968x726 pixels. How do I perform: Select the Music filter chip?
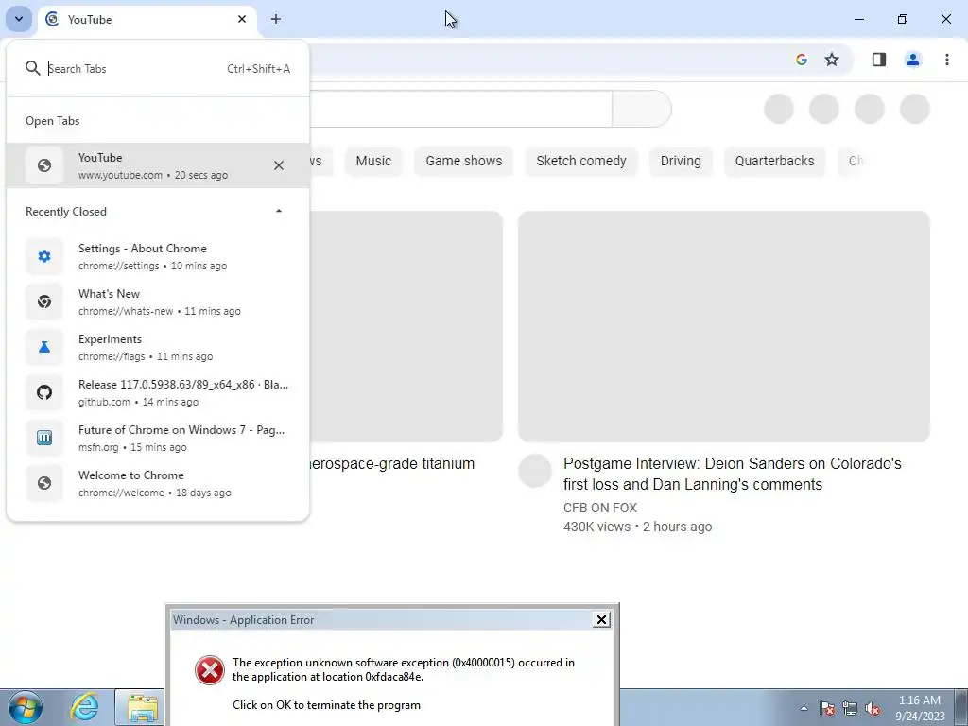click(x=373, y=161)
